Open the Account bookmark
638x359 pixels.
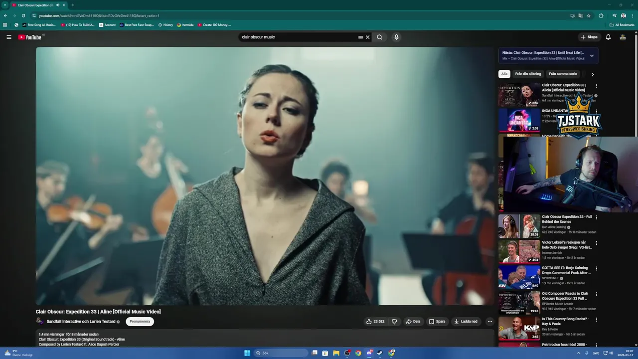coord(107,24)
